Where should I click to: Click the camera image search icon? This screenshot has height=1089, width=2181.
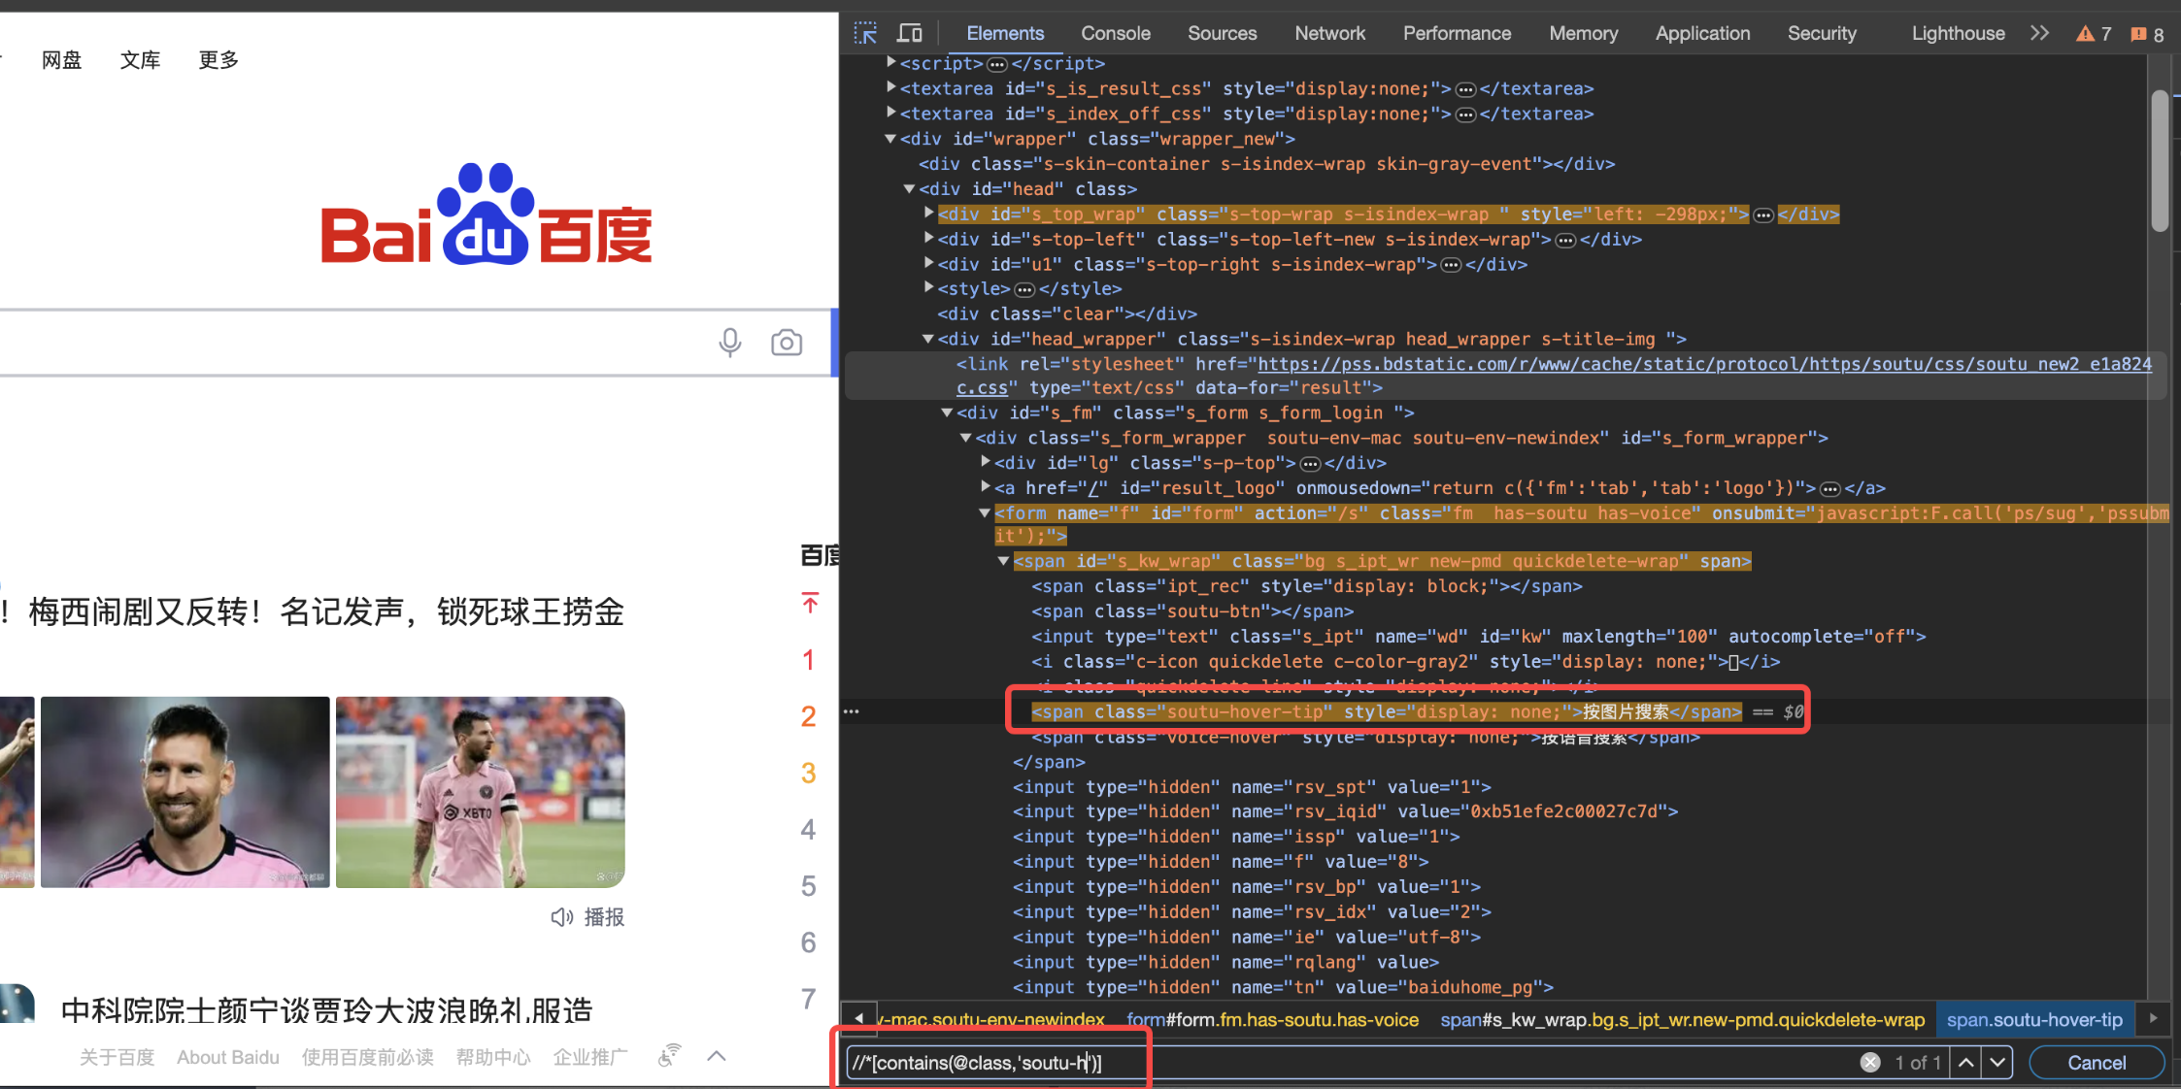[787, 343]
